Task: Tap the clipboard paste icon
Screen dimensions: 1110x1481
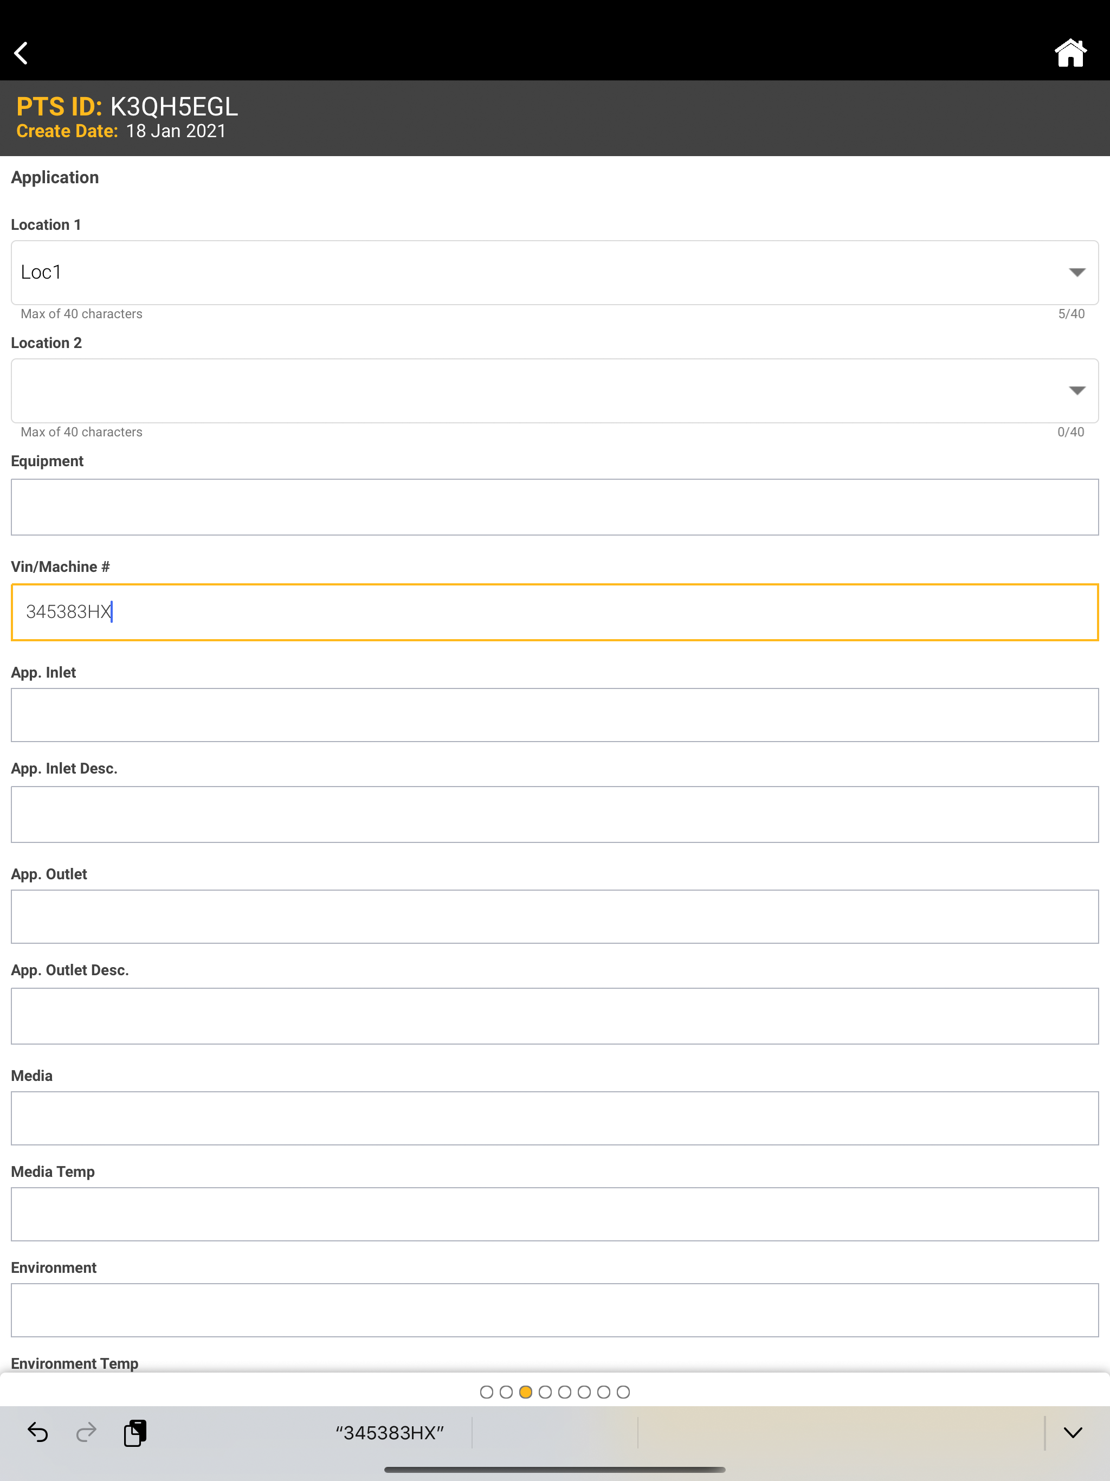Action: [135, 1432]
